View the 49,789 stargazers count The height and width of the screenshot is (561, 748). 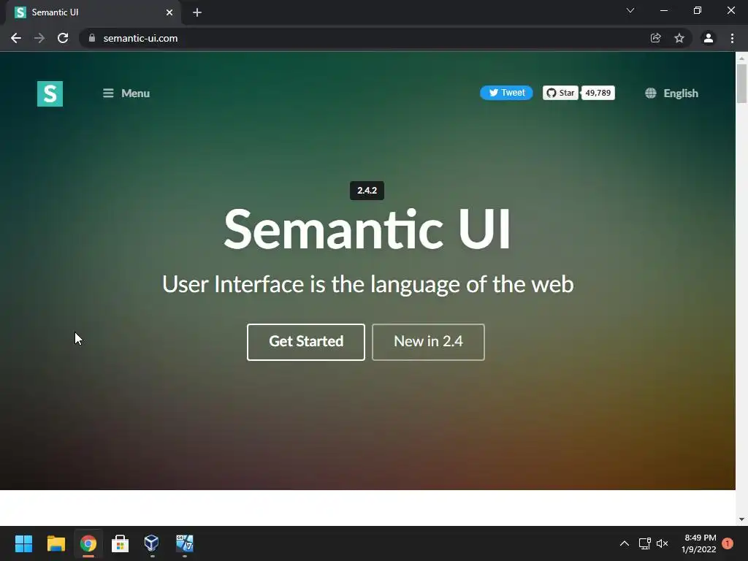(x=598, y=93)
